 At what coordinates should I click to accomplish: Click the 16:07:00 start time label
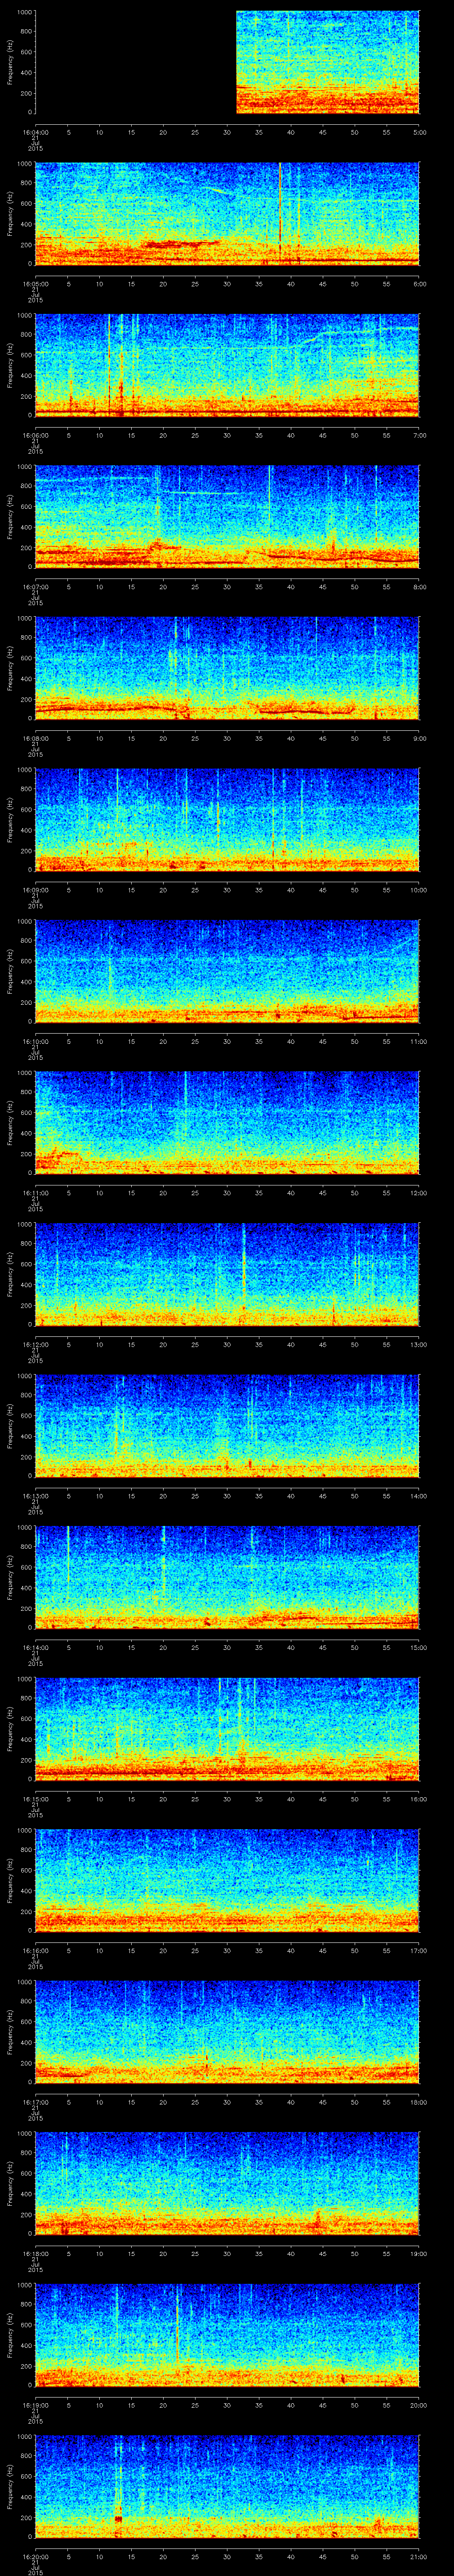click(36, 587)
